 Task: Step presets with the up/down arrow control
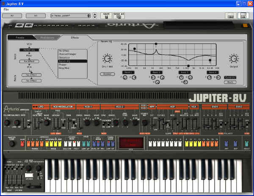point(95,16)
